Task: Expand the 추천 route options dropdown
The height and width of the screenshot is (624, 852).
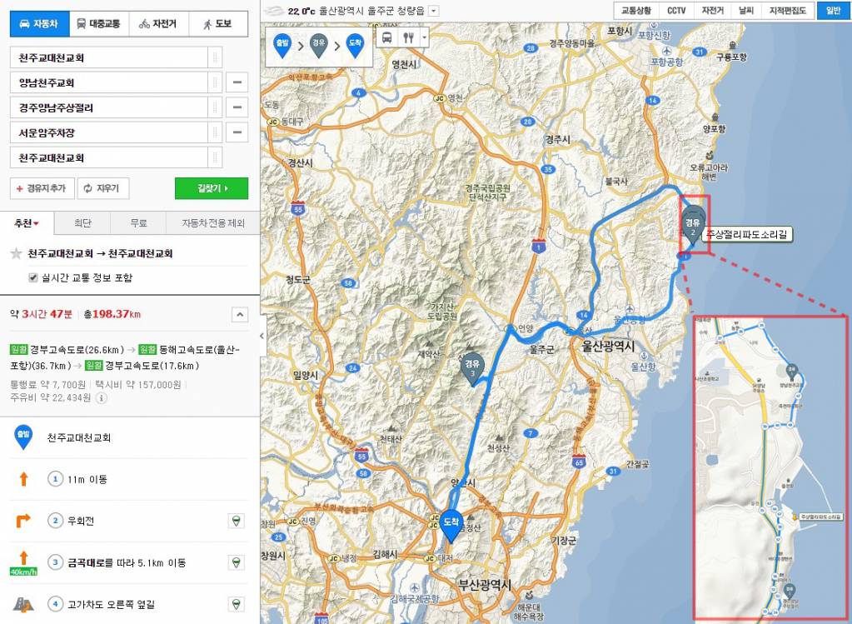Action: (25, 222)
